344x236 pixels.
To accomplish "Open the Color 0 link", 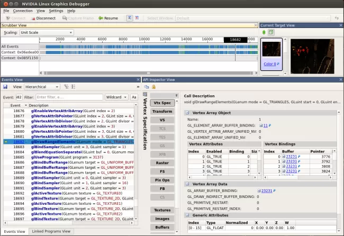I will point(269,64).
